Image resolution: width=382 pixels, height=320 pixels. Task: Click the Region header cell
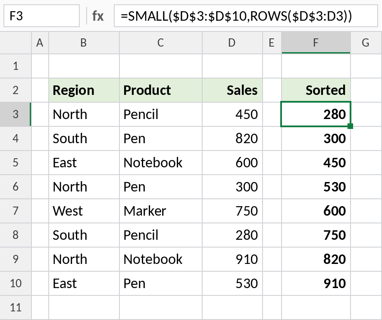[84, 90]
